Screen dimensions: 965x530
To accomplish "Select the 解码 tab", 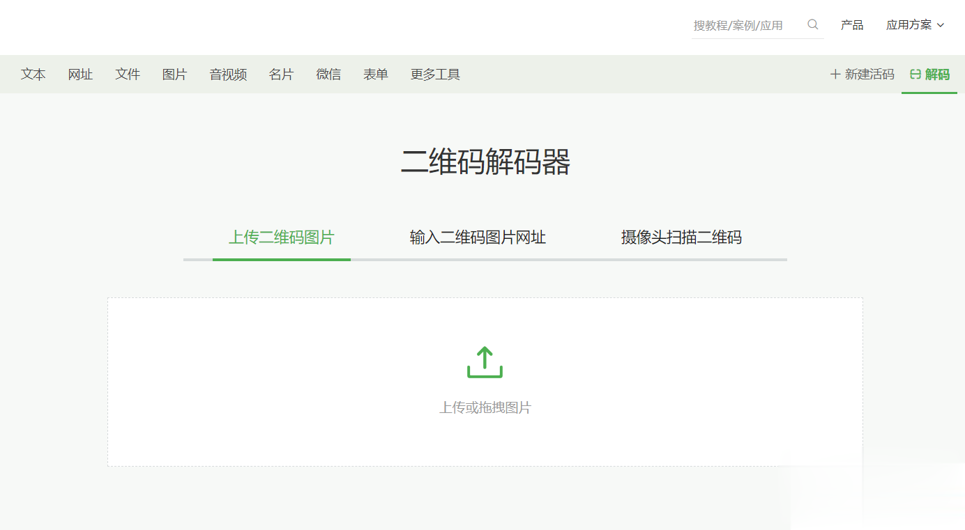I will click(x=929, y=74).
